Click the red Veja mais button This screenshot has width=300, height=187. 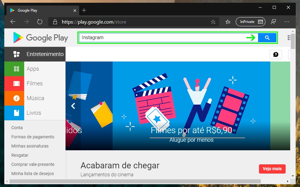272,169
